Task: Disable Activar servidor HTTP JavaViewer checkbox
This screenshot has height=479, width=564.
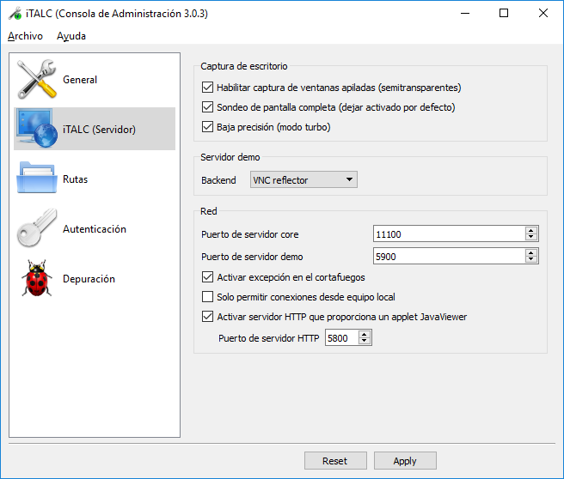Action: [x=207, y=317]
